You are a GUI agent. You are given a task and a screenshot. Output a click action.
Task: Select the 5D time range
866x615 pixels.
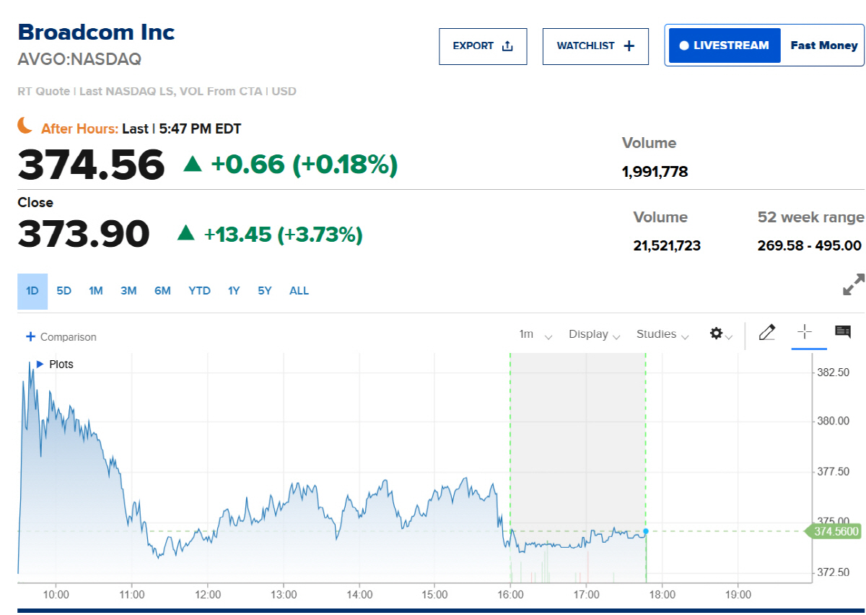[64, 291]
